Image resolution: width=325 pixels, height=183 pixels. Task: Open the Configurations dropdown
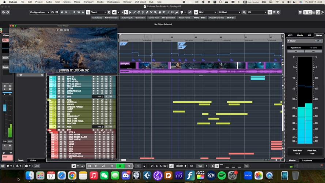click(x=40, y=12)
